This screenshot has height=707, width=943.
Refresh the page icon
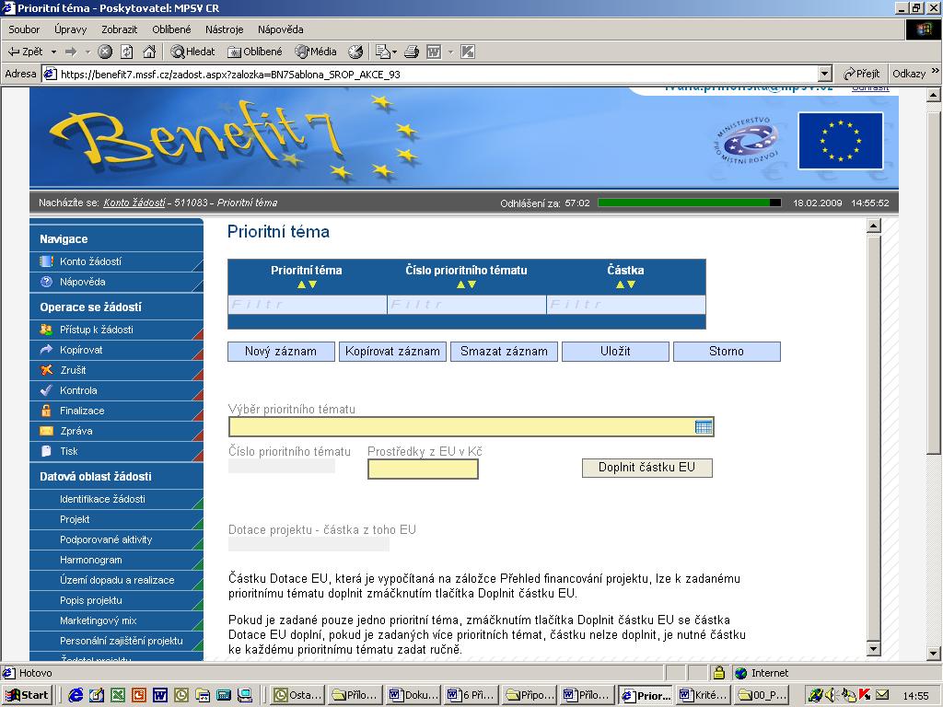click(x=127, y=52)
